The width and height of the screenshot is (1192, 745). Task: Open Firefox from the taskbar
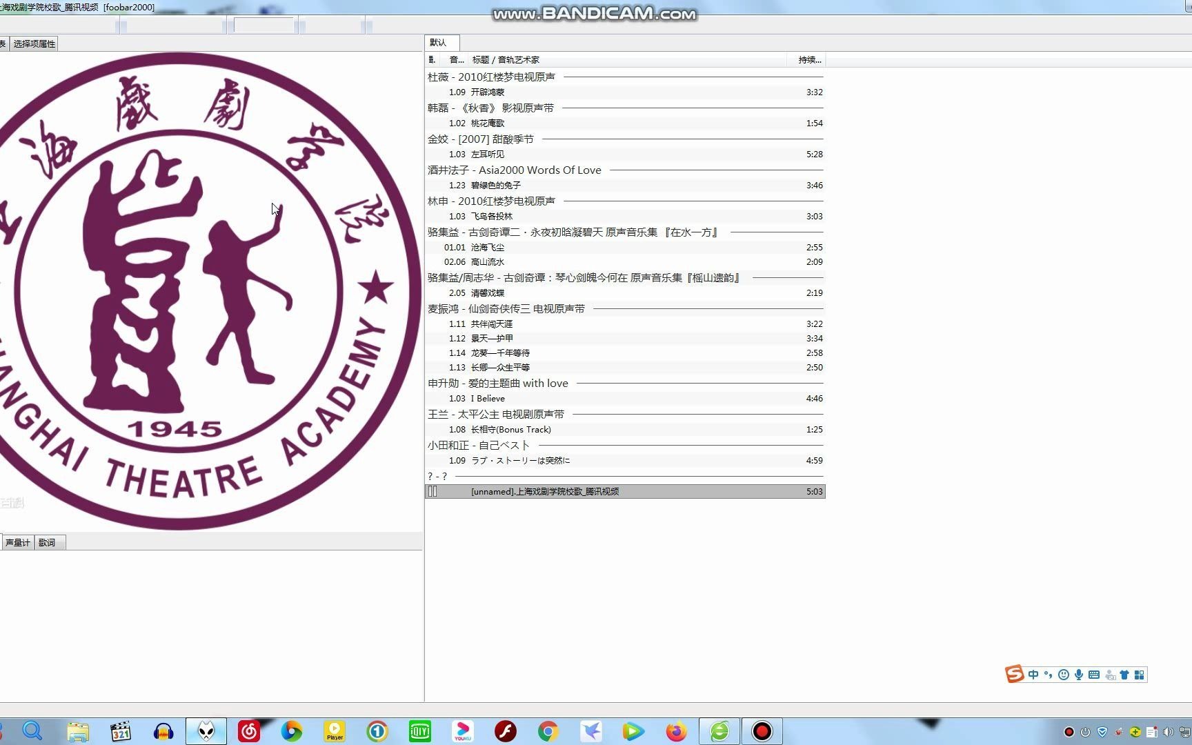676,731
